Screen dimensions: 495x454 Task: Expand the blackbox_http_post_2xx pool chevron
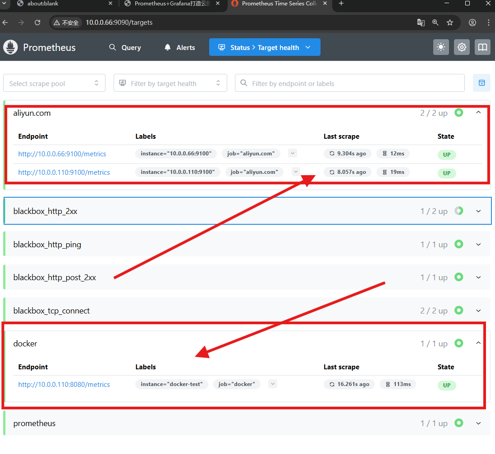point(478,277)
